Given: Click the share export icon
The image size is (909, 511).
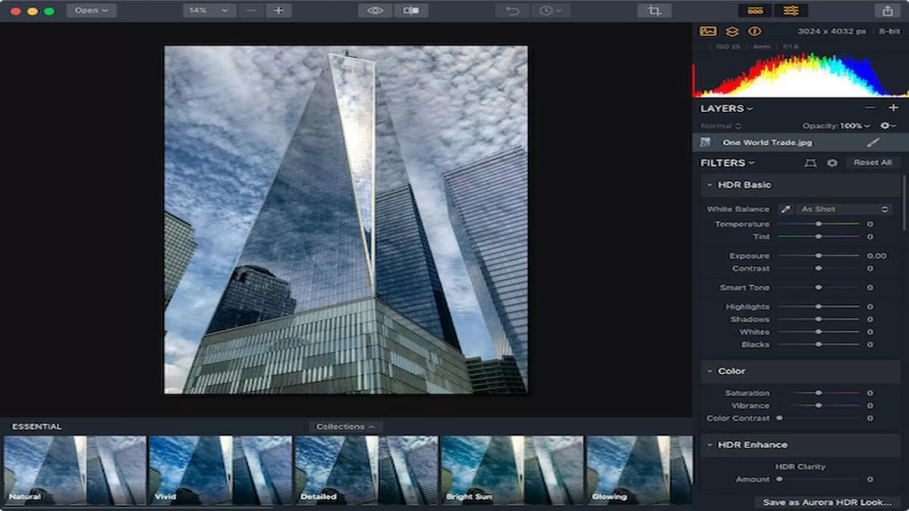Looking at the screenshot, I should click(x=887, y=10).
